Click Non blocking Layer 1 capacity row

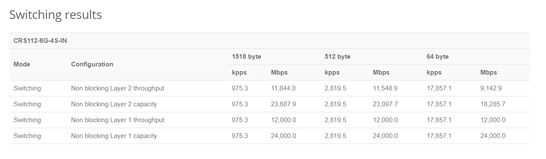pos(270,136)
